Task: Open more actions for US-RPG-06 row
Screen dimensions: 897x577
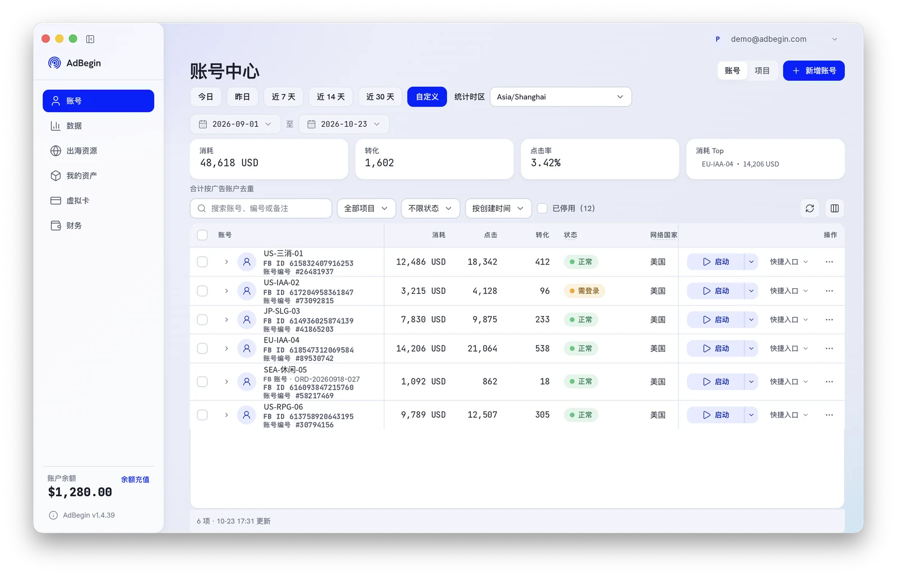Action: pyautogui.click(x=829, y=415)
